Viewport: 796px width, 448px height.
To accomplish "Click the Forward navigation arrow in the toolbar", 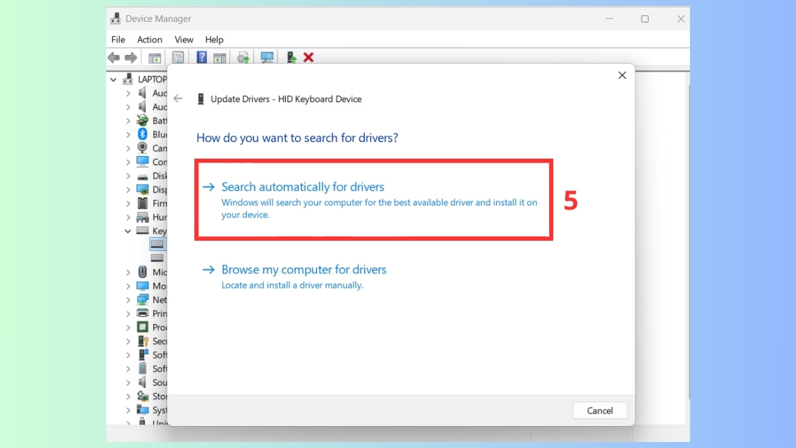I will click(x=130, y=57).
